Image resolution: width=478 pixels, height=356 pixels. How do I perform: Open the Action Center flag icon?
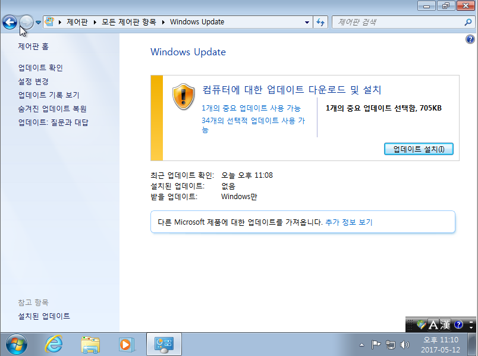376,345
